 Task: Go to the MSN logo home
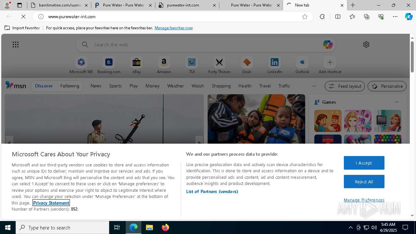point(16,85)
